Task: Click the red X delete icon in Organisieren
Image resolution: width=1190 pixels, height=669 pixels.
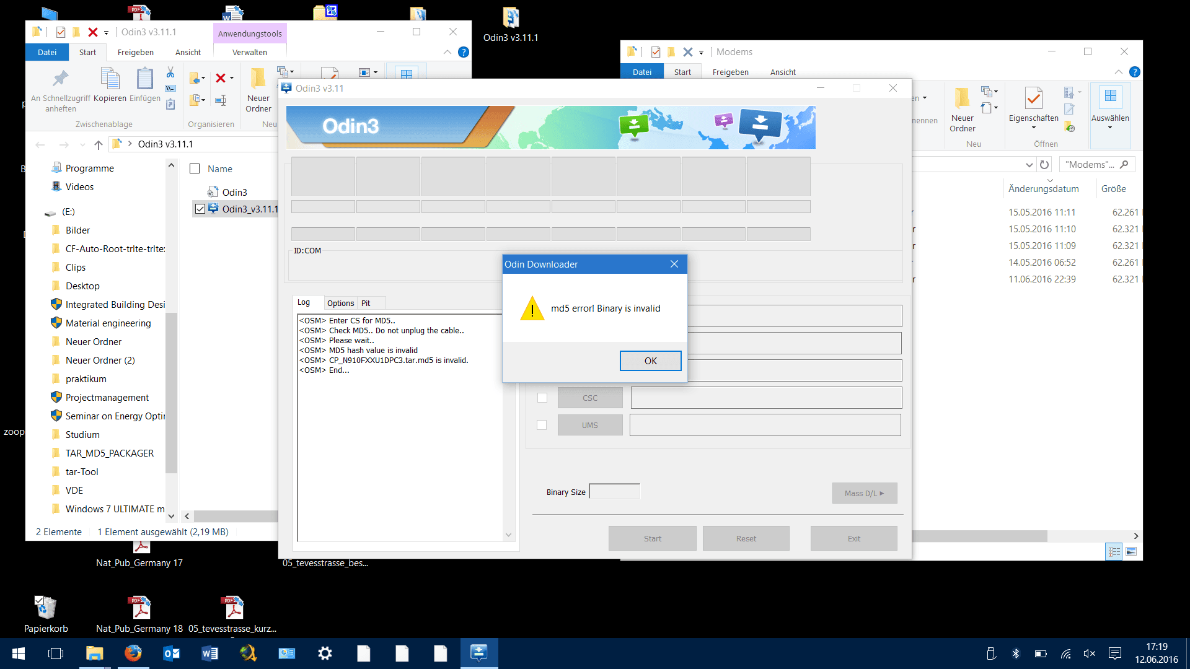Action: coord(221,78)
